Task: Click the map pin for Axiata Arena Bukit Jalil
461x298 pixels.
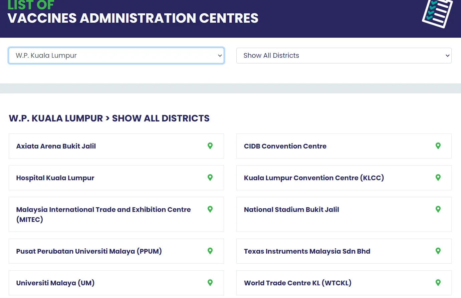Action: (210, 146)
